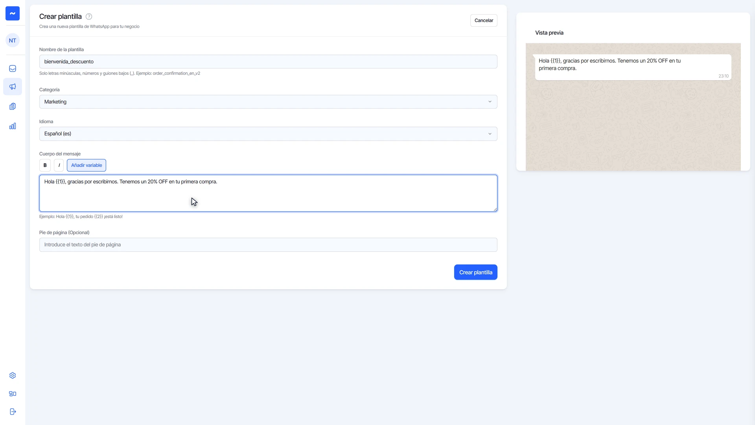Viewport: 755px width, 425px height.
Task: Click the hint text about order_confirmation_en_v2
Action: (x=120, y=73)
